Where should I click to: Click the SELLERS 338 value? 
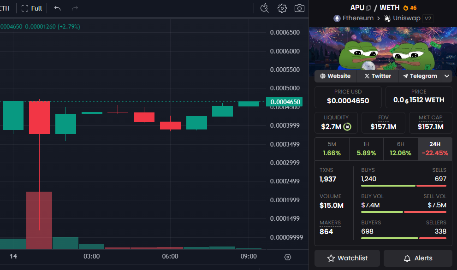(x=440, y=231)
